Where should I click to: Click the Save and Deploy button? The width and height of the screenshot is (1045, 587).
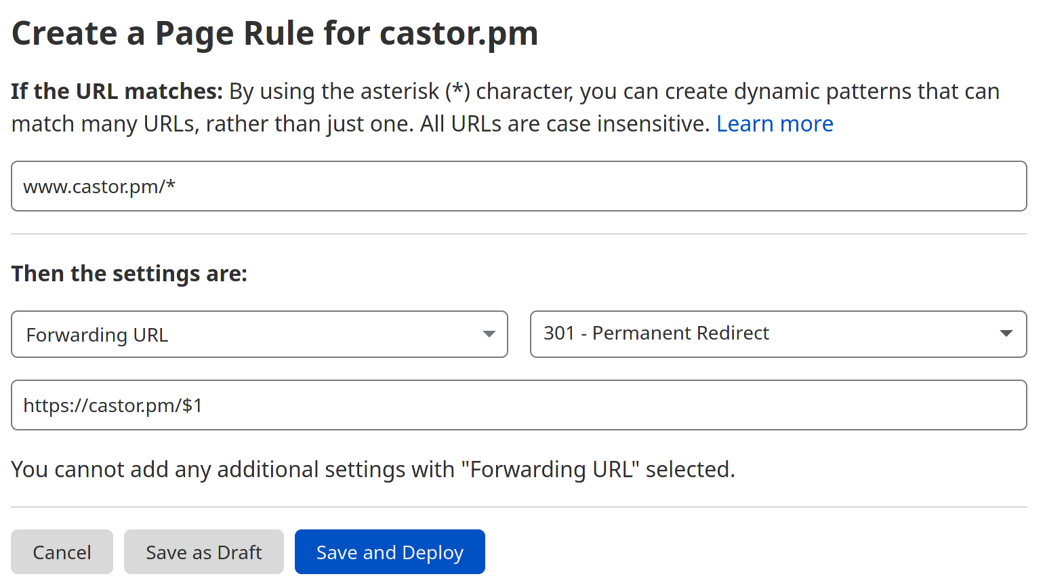point(390,552)
